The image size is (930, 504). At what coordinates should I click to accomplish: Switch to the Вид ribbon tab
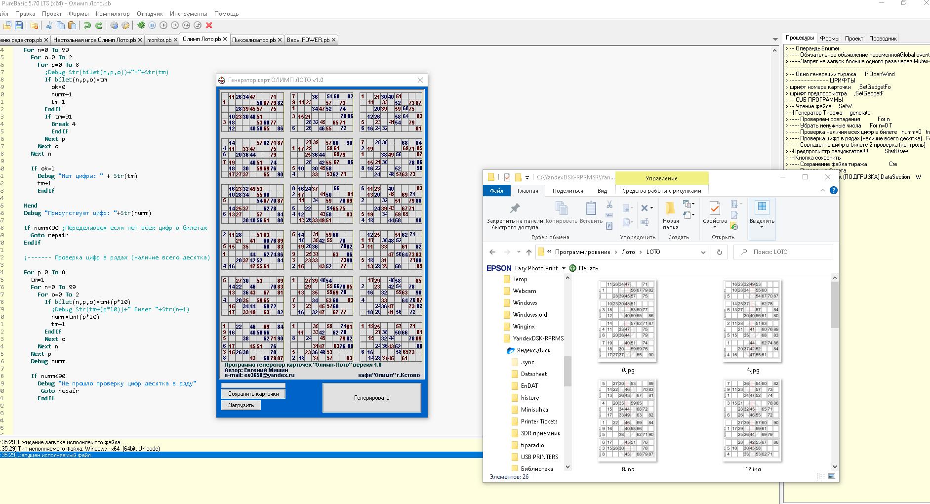click(x=602, y=191)
